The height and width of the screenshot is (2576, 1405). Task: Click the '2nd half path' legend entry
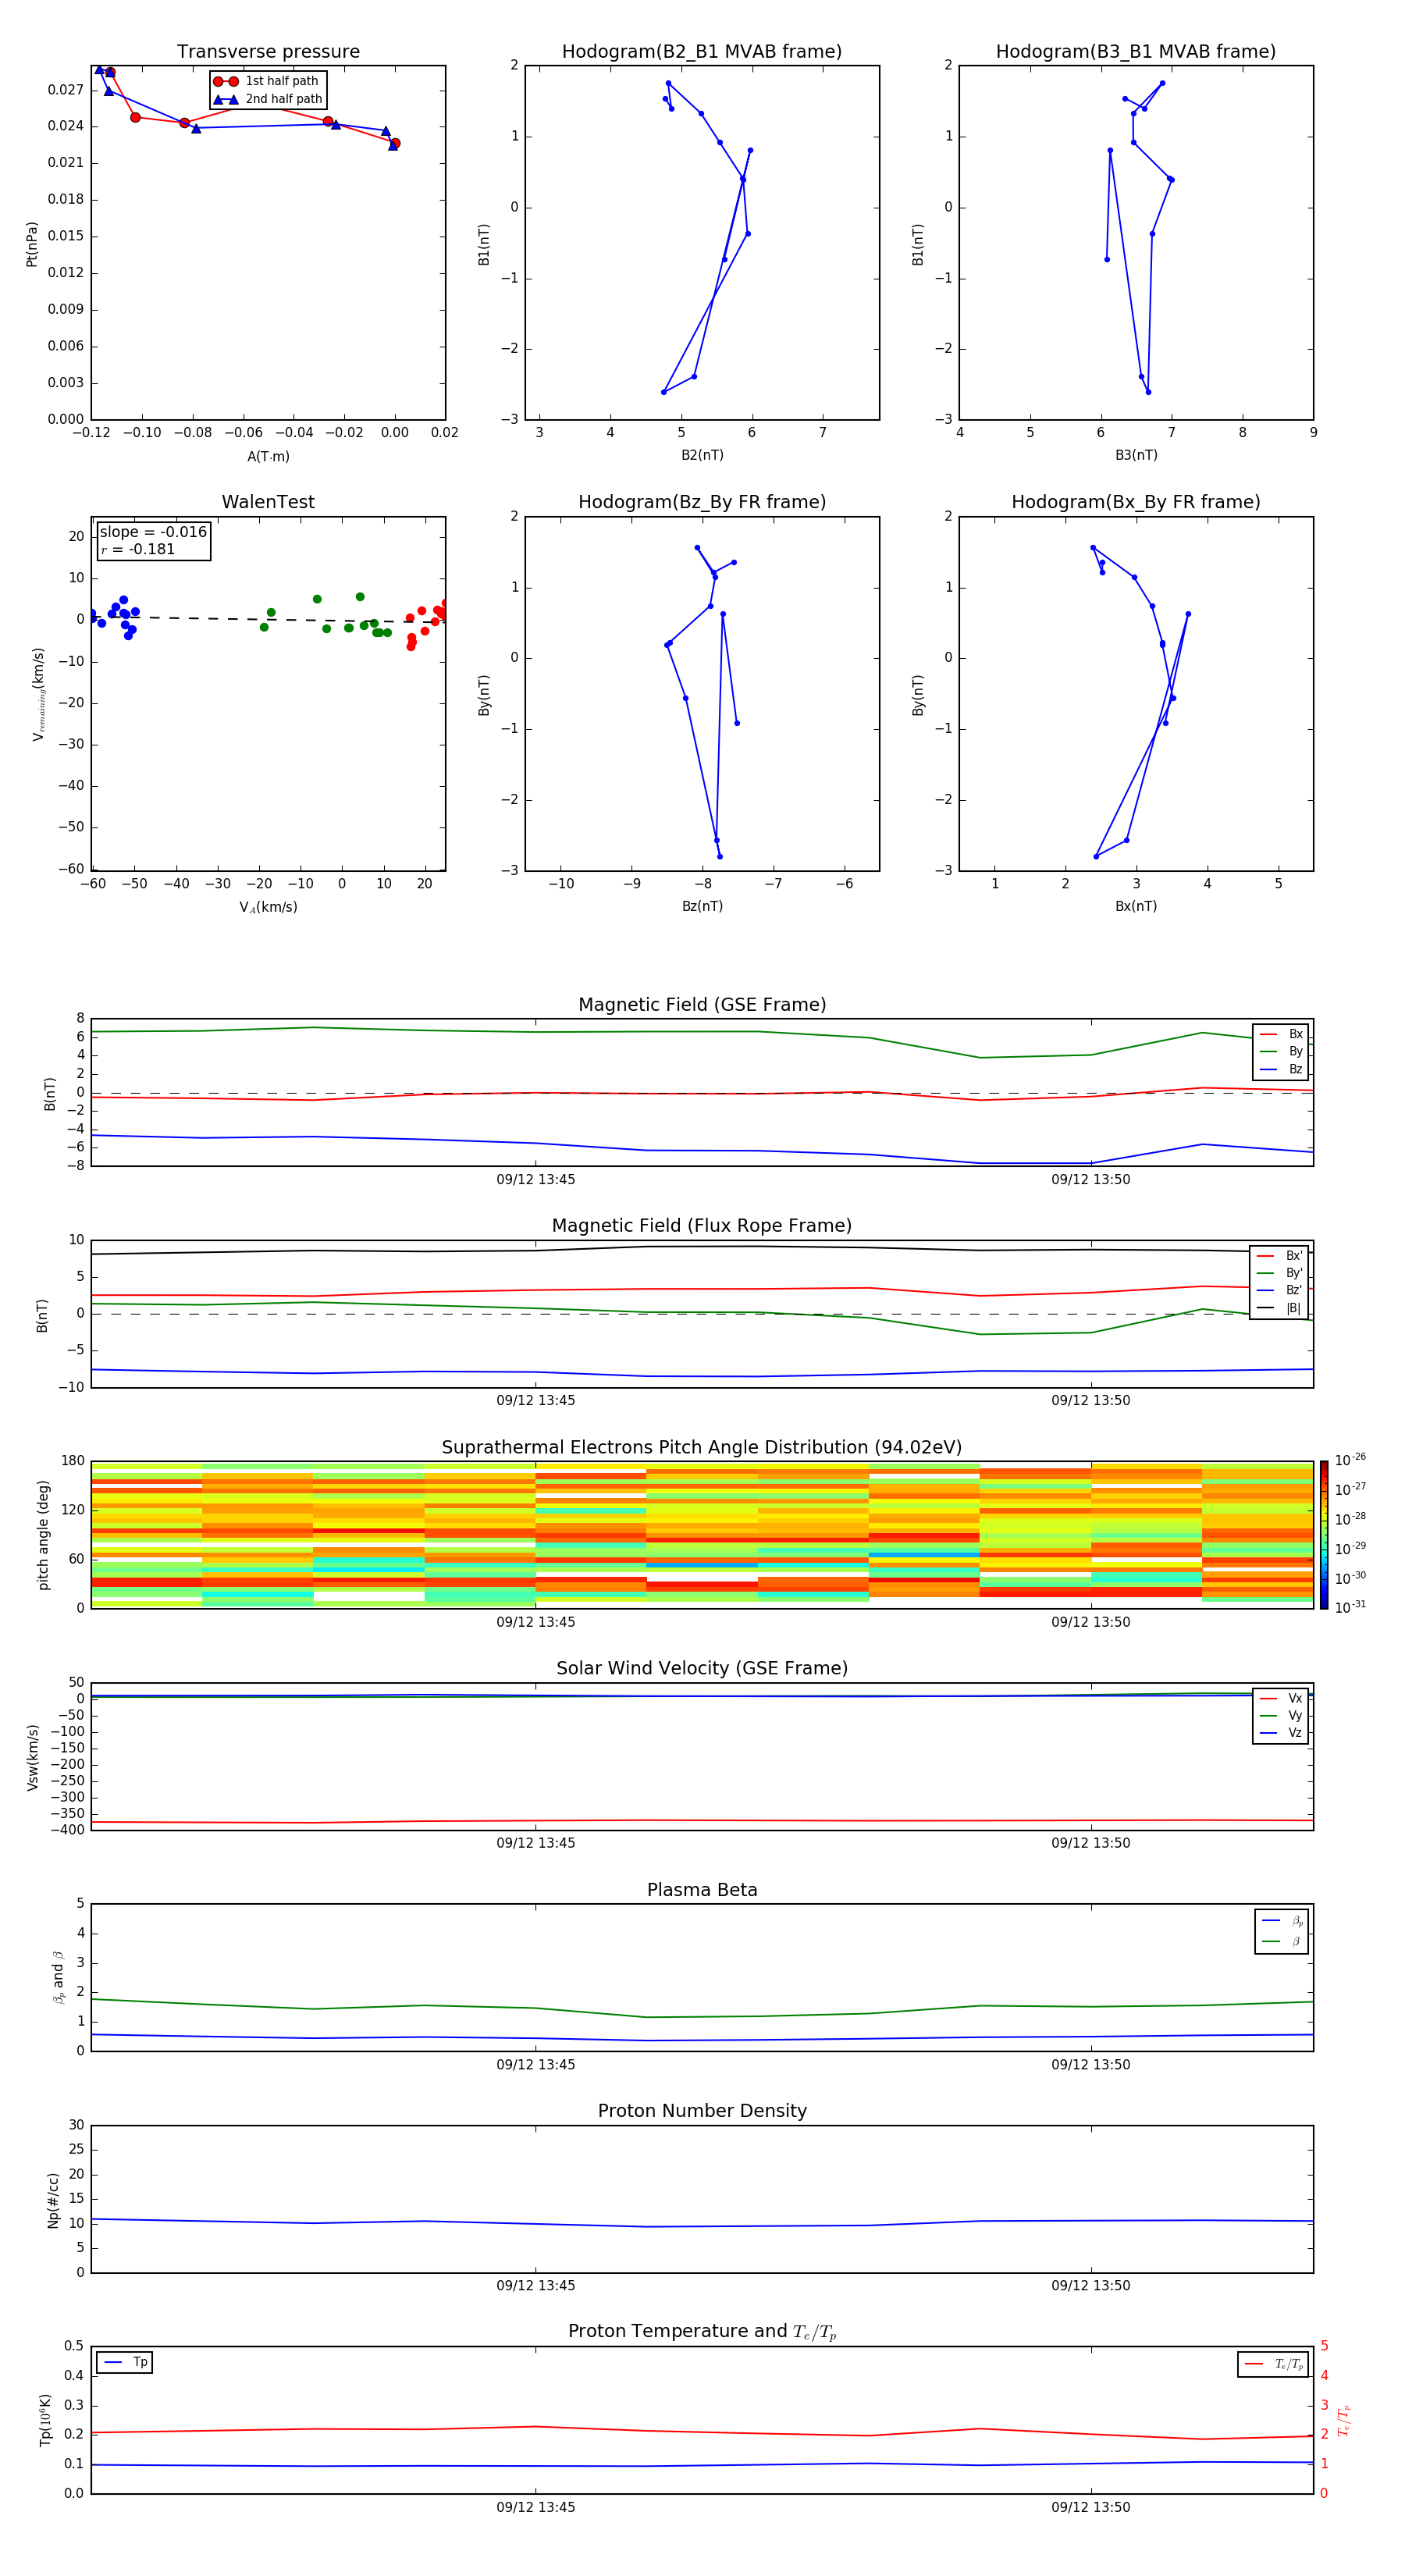[268, 99]
